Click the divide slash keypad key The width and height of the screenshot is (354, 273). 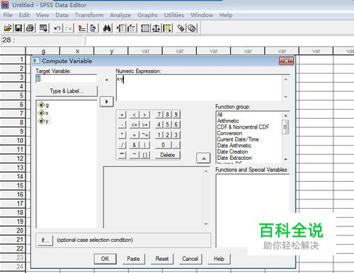click(x=122, y=145)
